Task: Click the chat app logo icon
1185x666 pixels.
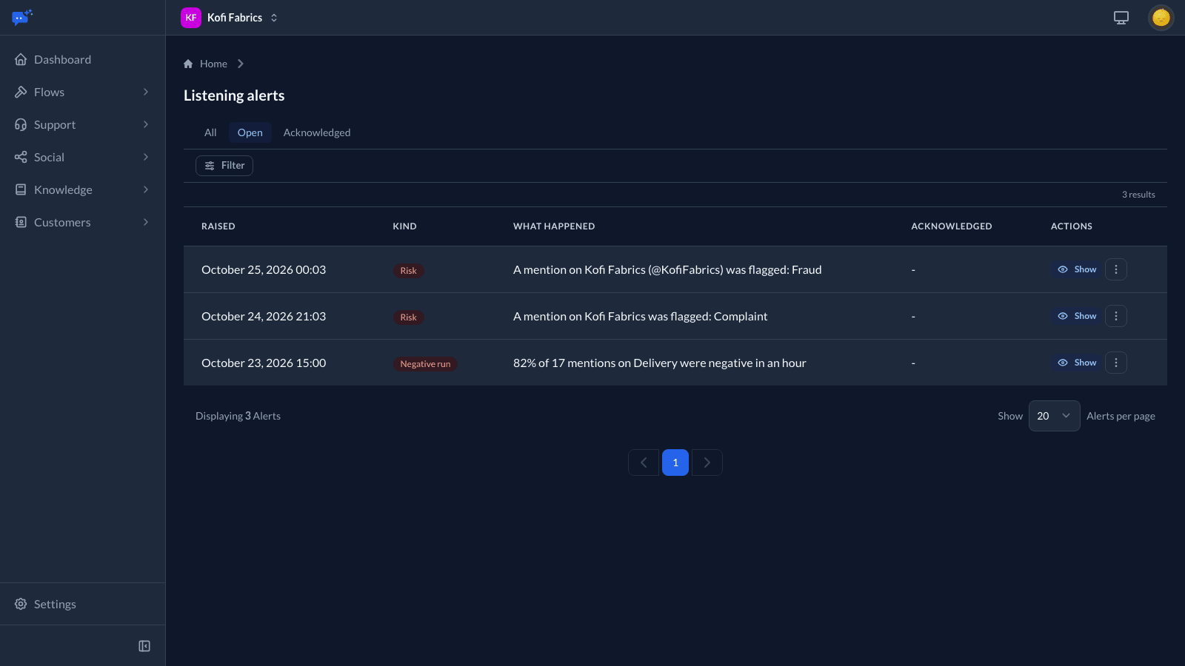Action: click(22, 17)
